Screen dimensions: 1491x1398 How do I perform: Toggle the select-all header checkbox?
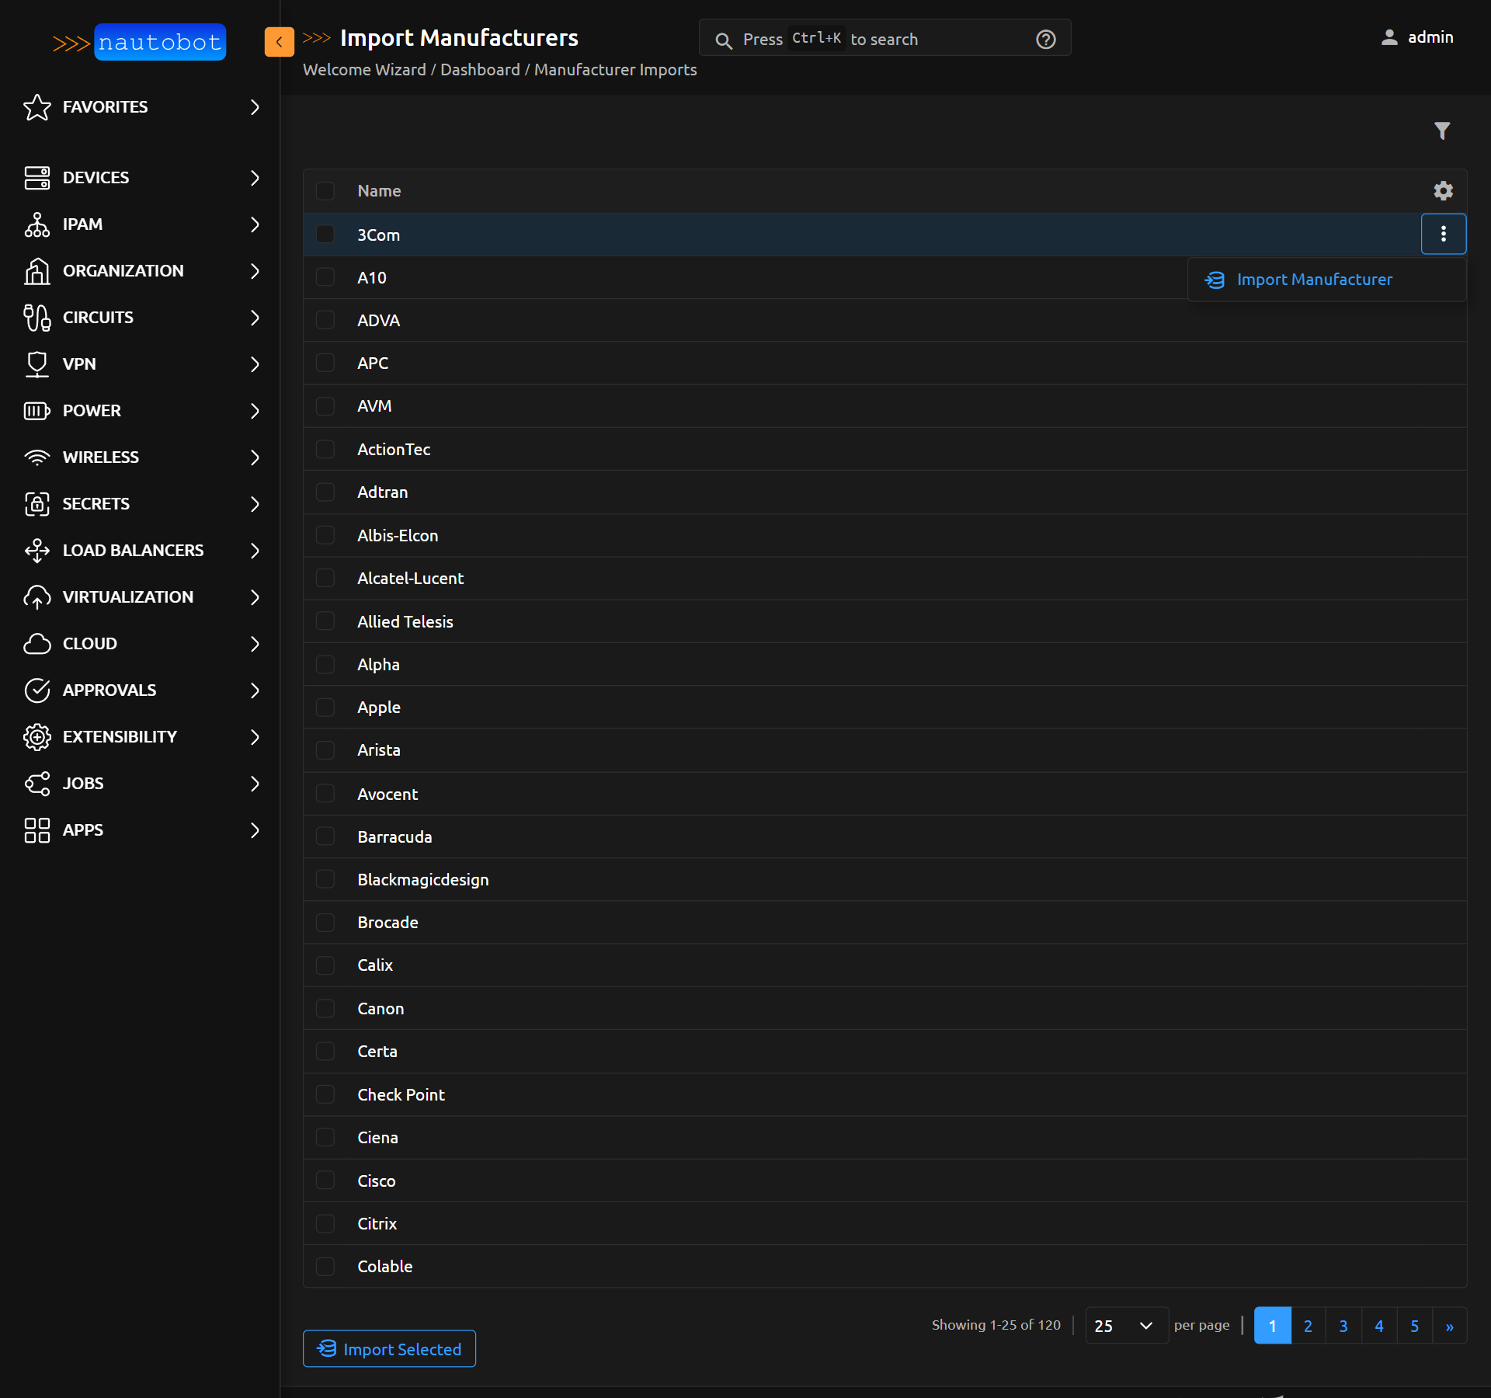point(325,191)
